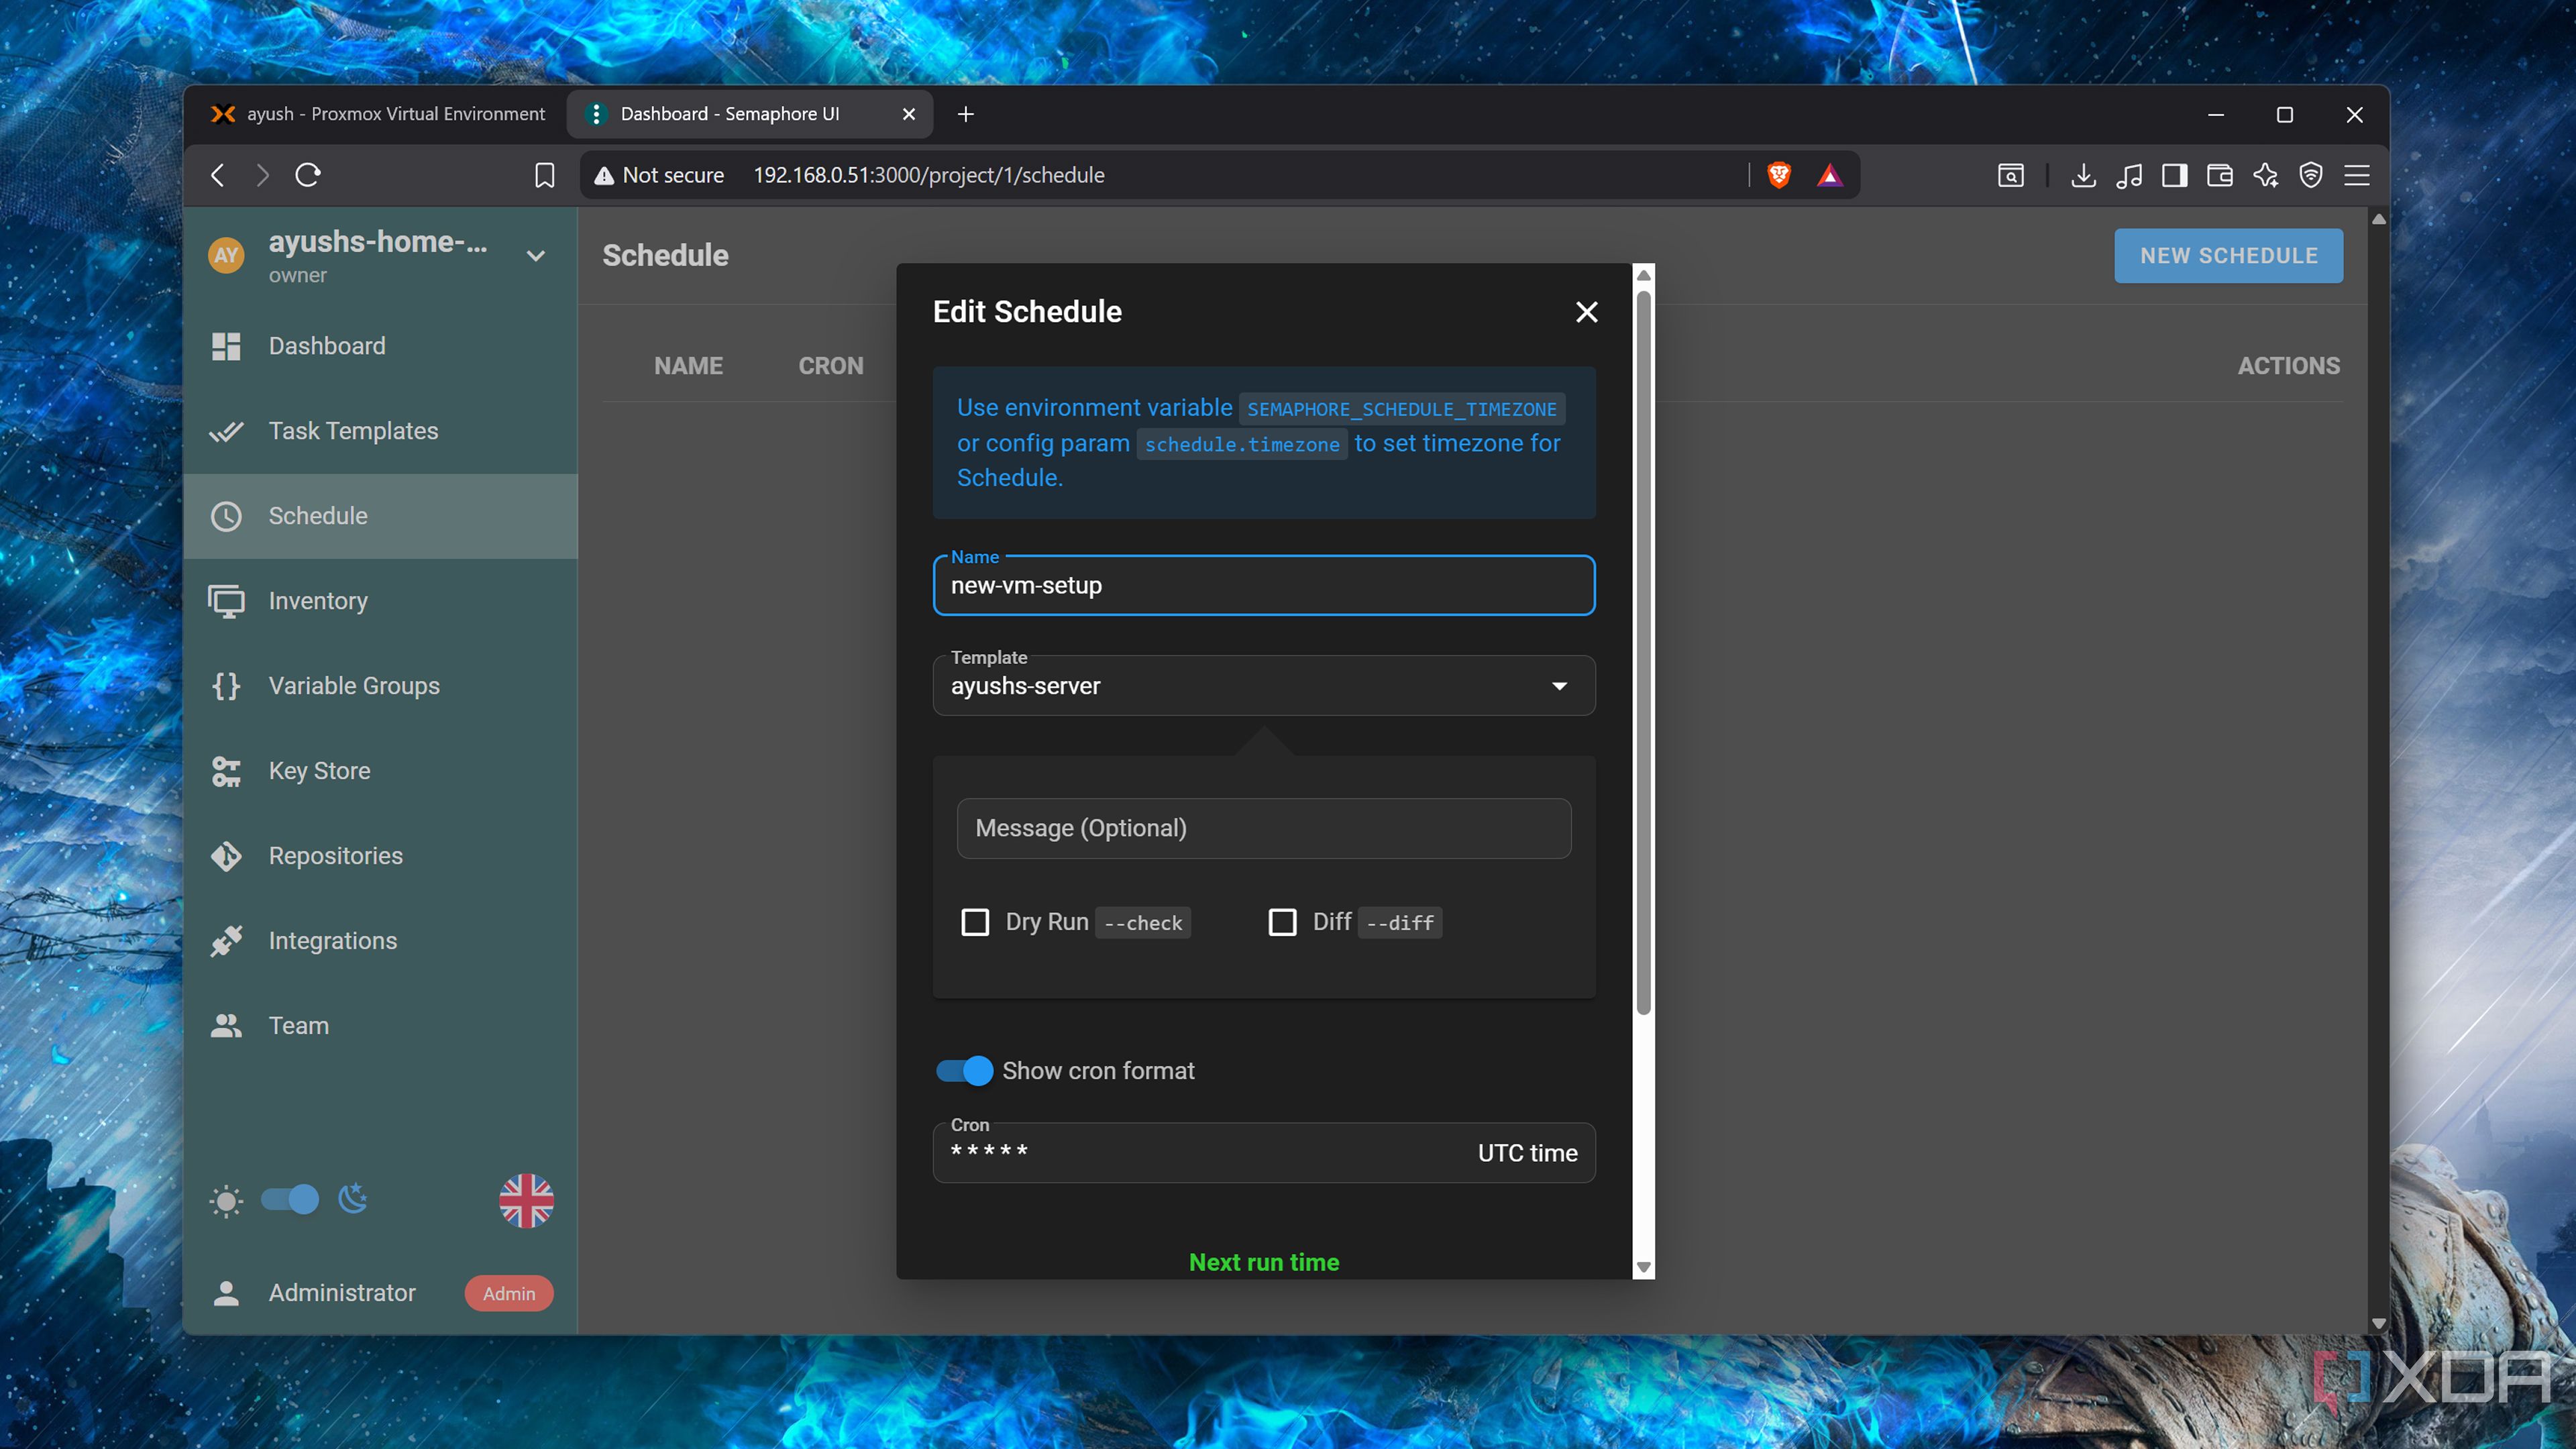Click the NAME column header
2576x1449 pixels.
pos(688,366)
